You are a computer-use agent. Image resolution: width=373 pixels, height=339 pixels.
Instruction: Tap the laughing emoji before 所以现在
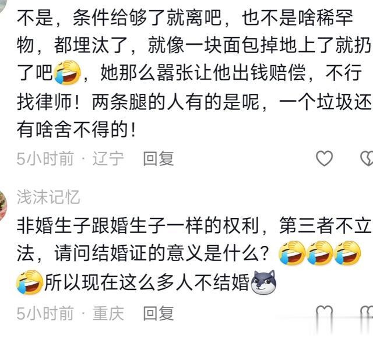(x=30, y=282)
